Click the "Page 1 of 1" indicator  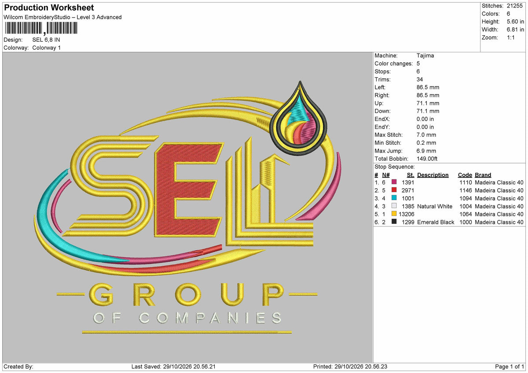tap(510, 367)
